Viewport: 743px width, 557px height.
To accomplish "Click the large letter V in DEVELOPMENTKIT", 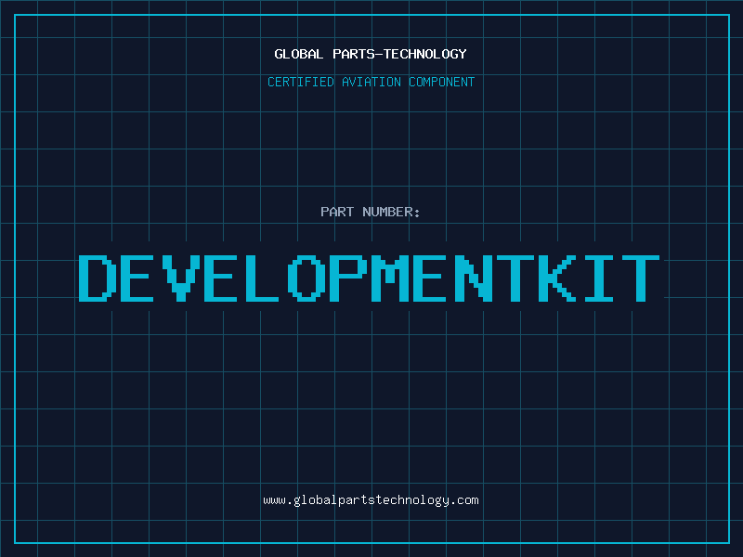I will (179, 278).
